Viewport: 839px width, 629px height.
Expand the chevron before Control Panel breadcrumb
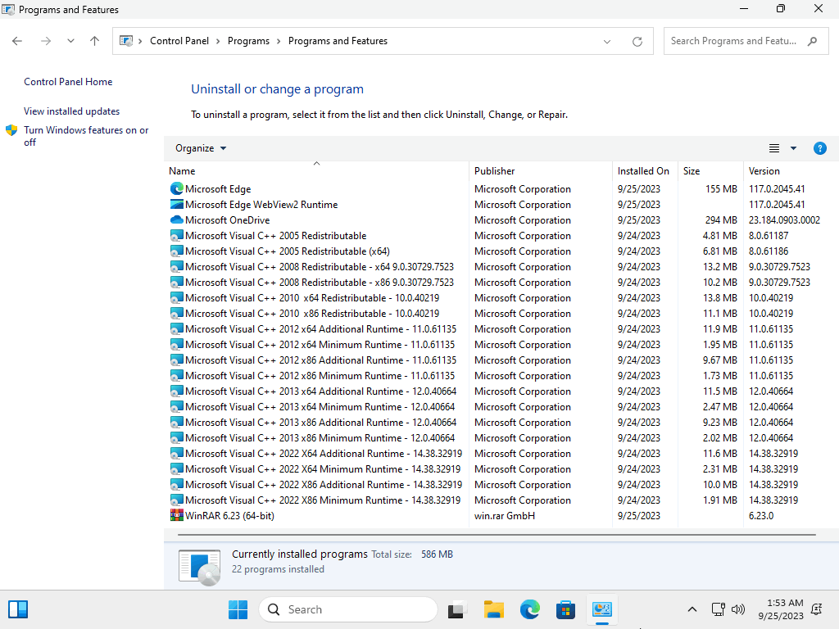point(140,41)
